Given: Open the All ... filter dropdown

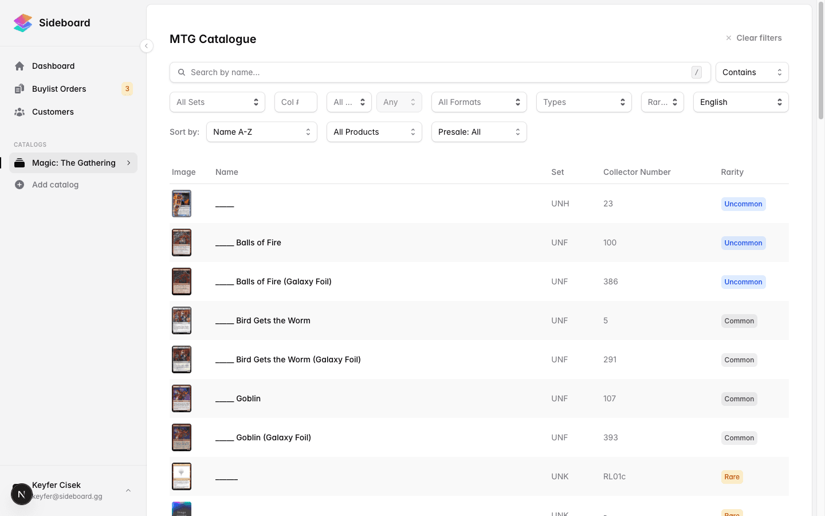Looking at the screenshot, I should click(x=349, y=102).
